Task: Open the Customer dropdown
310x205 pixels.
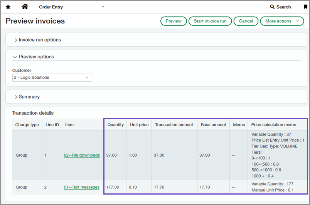Action: pos(52,78)
